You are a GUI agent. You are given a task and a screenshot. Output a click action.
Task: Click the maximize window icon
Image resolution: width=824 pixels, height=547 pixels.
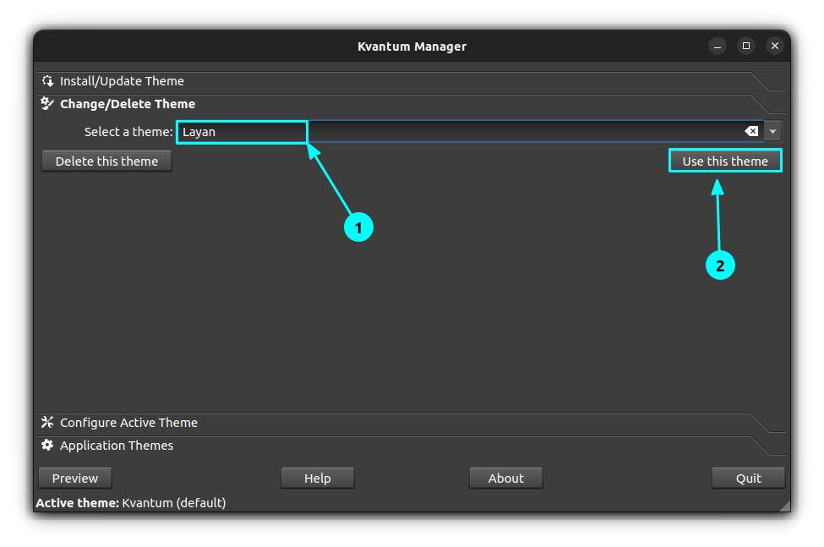(x=745, y=46)
